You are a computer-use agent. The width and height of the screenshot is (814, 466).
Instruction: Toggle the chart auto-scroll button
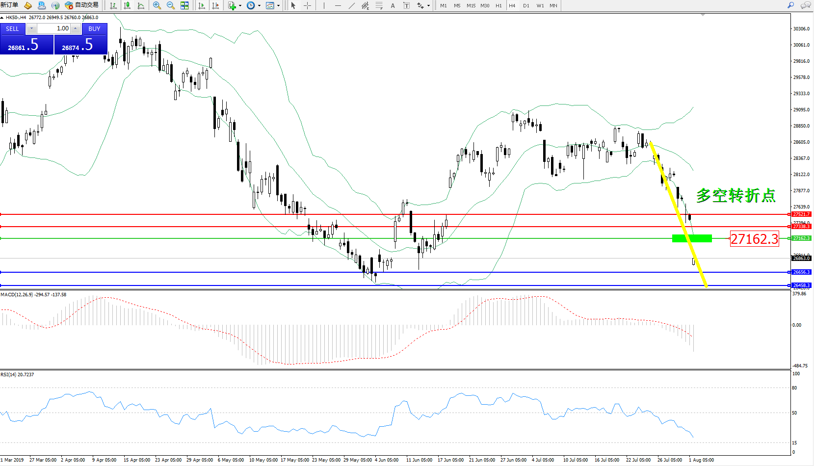point(202,5)
